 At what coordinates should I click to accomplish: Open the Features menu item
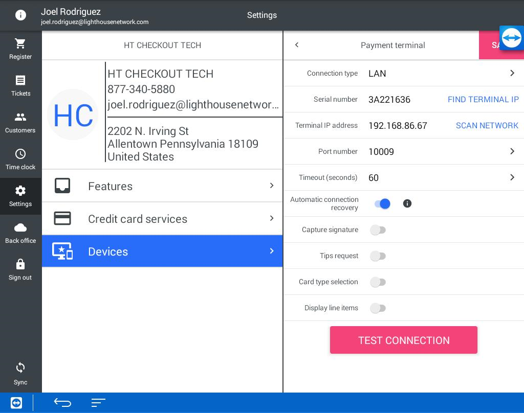click(x=162, y=186)
